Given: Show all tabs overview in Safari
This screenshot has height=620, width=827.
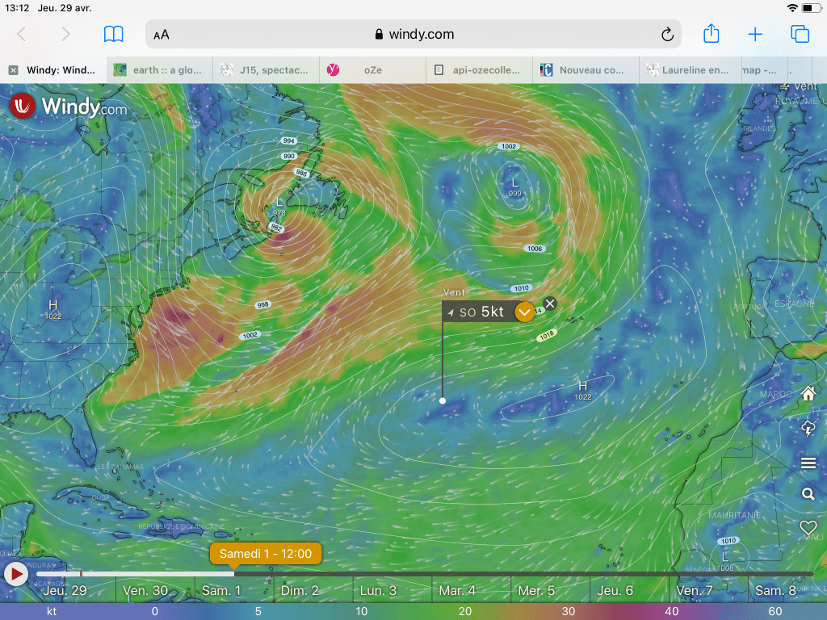Looking at the screenshot, I should click(x=800, y=34).
